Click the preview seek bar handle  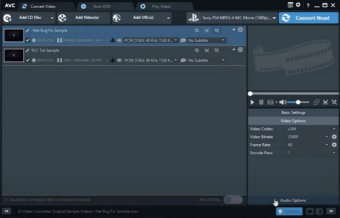(x=250, y=94)
